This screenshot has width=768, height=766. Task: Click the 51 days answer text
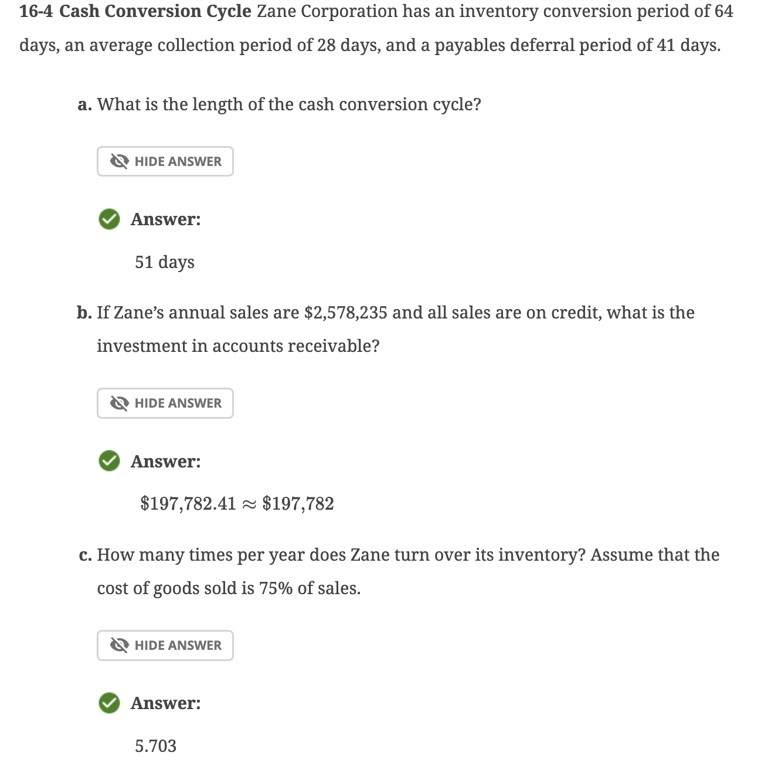(165, 262)
